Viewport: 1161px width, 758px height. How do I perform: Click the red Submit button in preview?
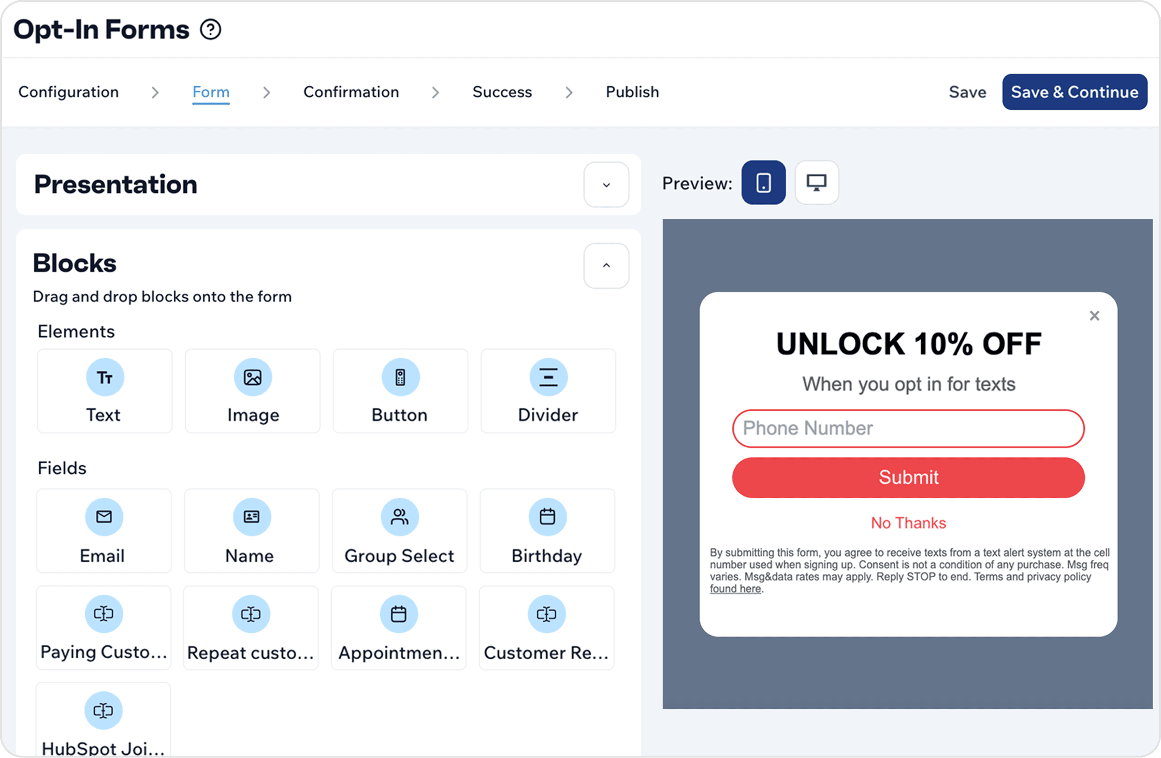pos(908,477)
